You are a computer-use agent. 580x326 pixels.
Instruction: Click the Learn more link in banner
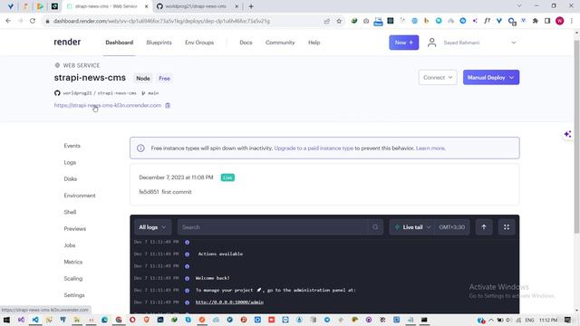(x=430, y=149)
